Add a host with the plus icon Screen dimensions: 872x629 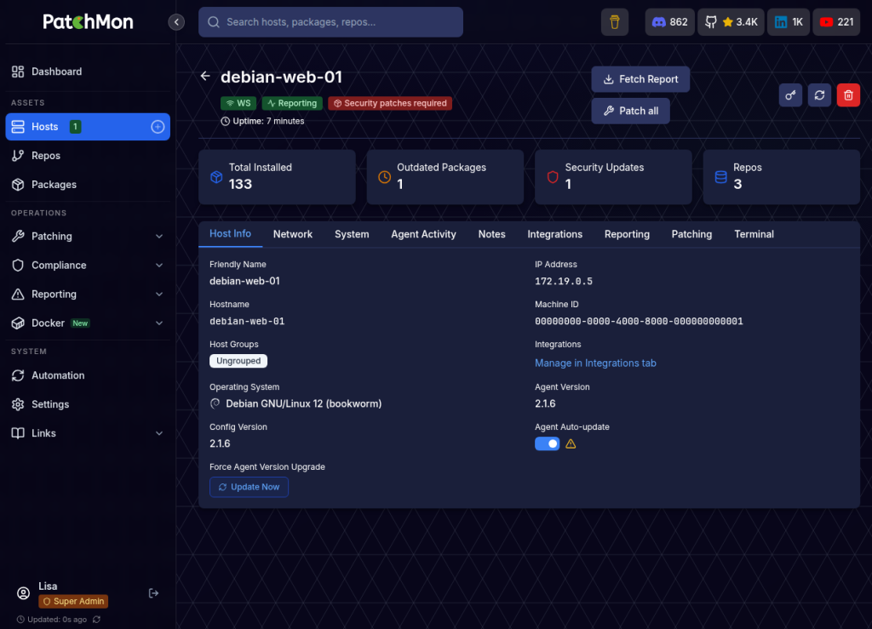click(158, 127)
